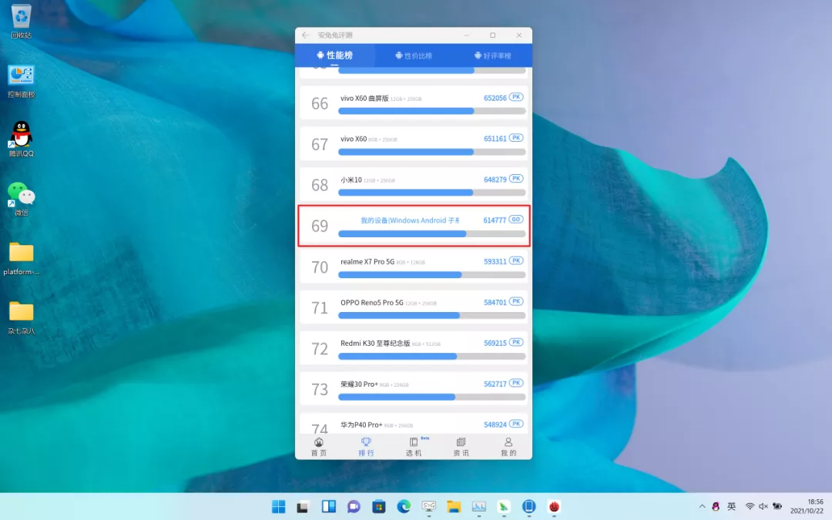
Task: Switch to the AnTuTu red taskbar icon
Action: (554, 507)
